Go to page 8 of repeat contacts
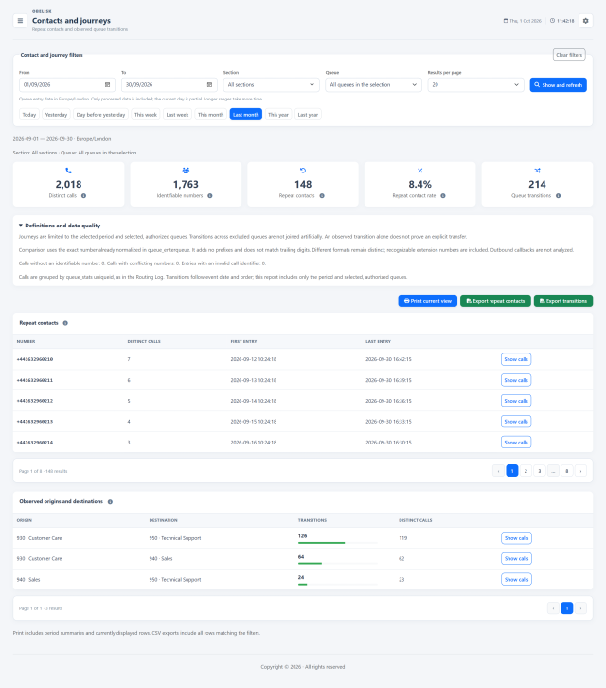The height and width of the screenshot is (688, 606). [567, 471]
